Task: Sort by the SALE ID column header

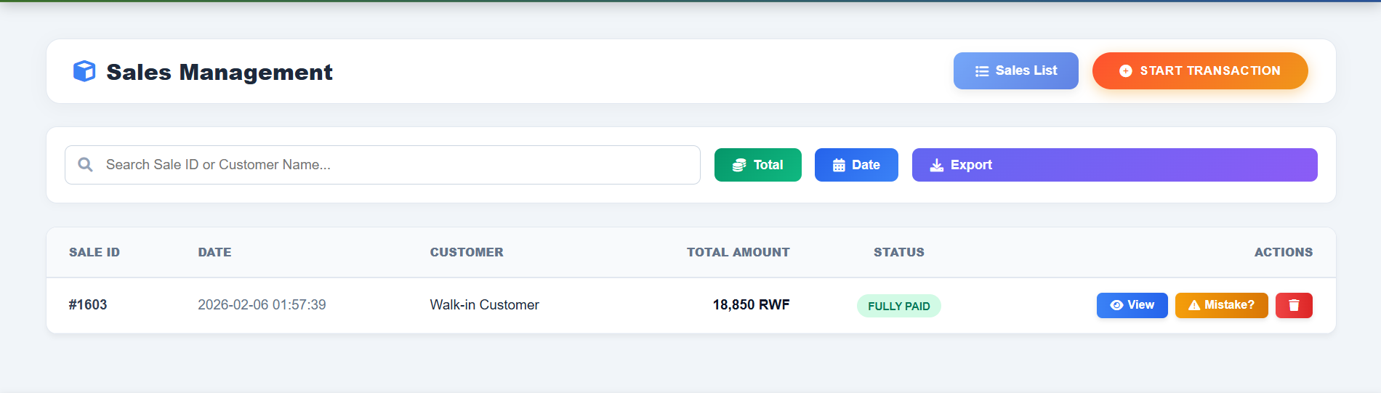Action: click(x=94, y=252)
